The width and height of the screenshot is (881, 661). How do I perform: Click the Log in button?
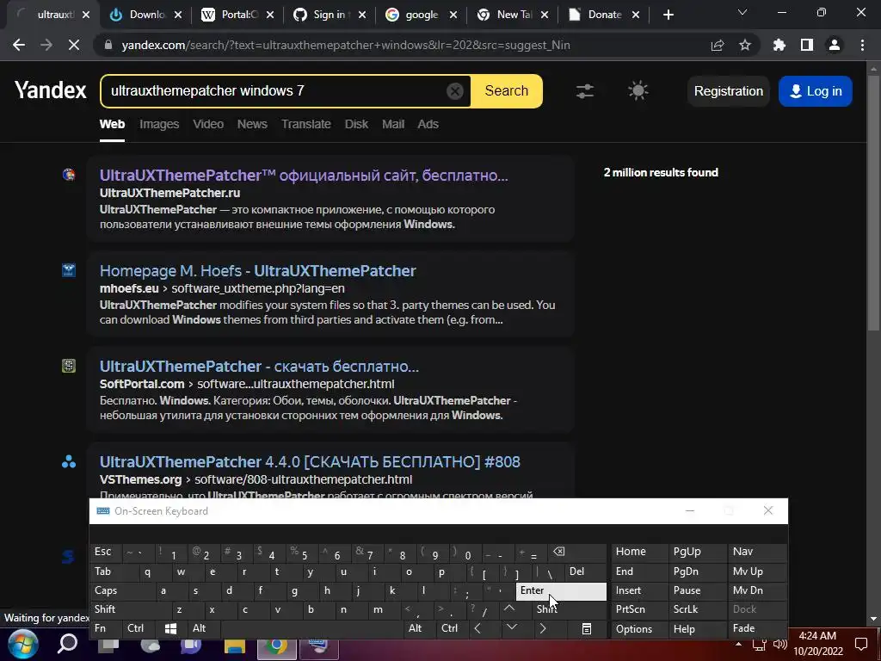(816, 91)
